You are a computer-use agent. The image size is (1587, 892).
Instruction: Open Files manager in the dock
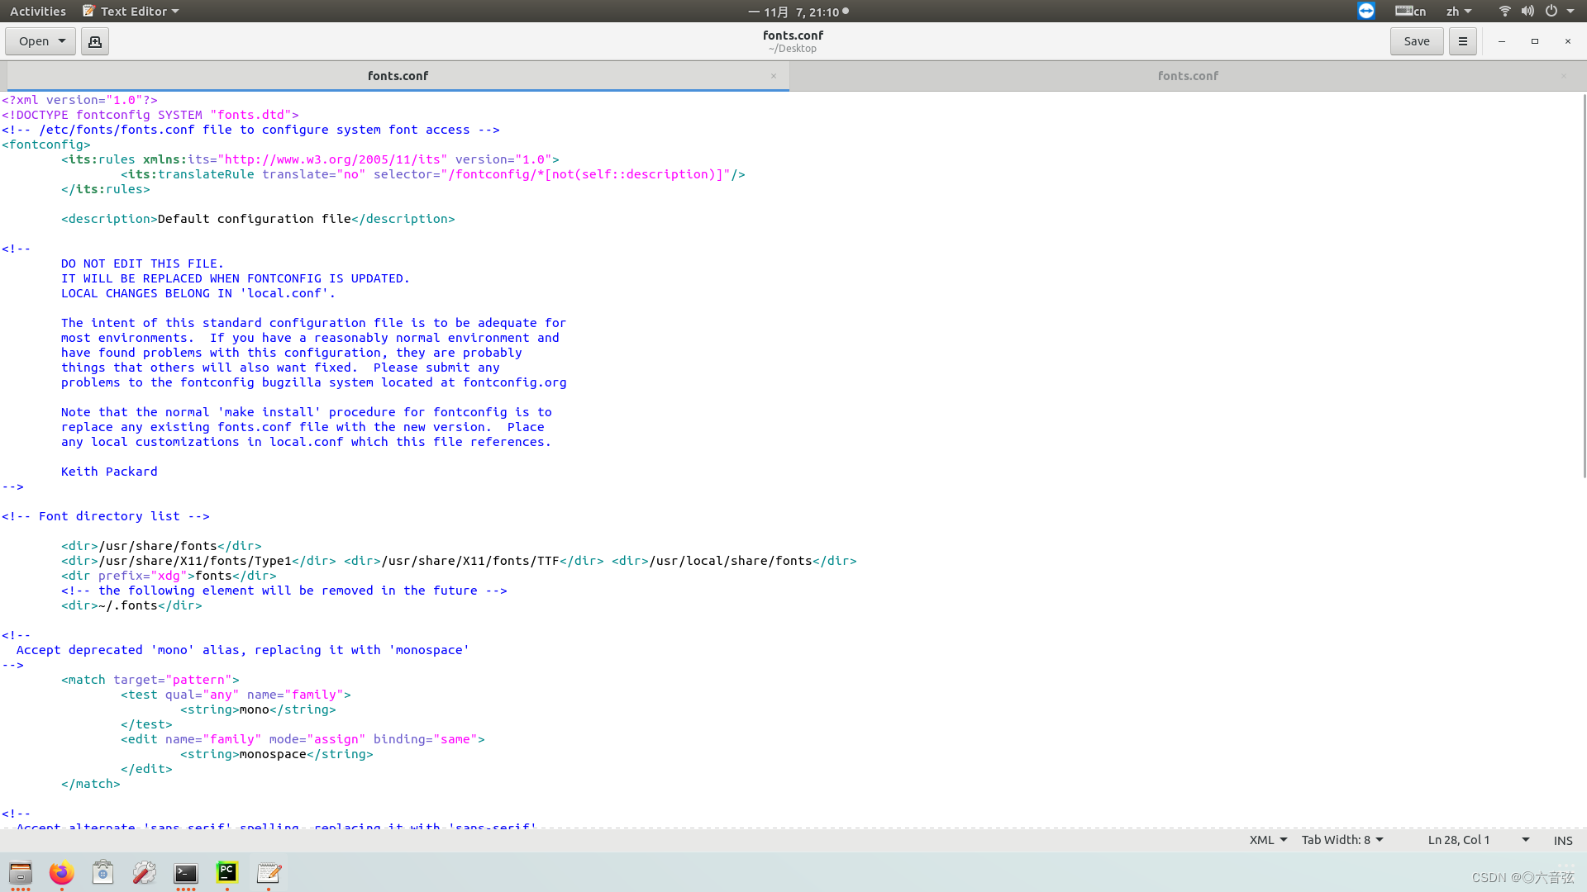coord(21,873)
